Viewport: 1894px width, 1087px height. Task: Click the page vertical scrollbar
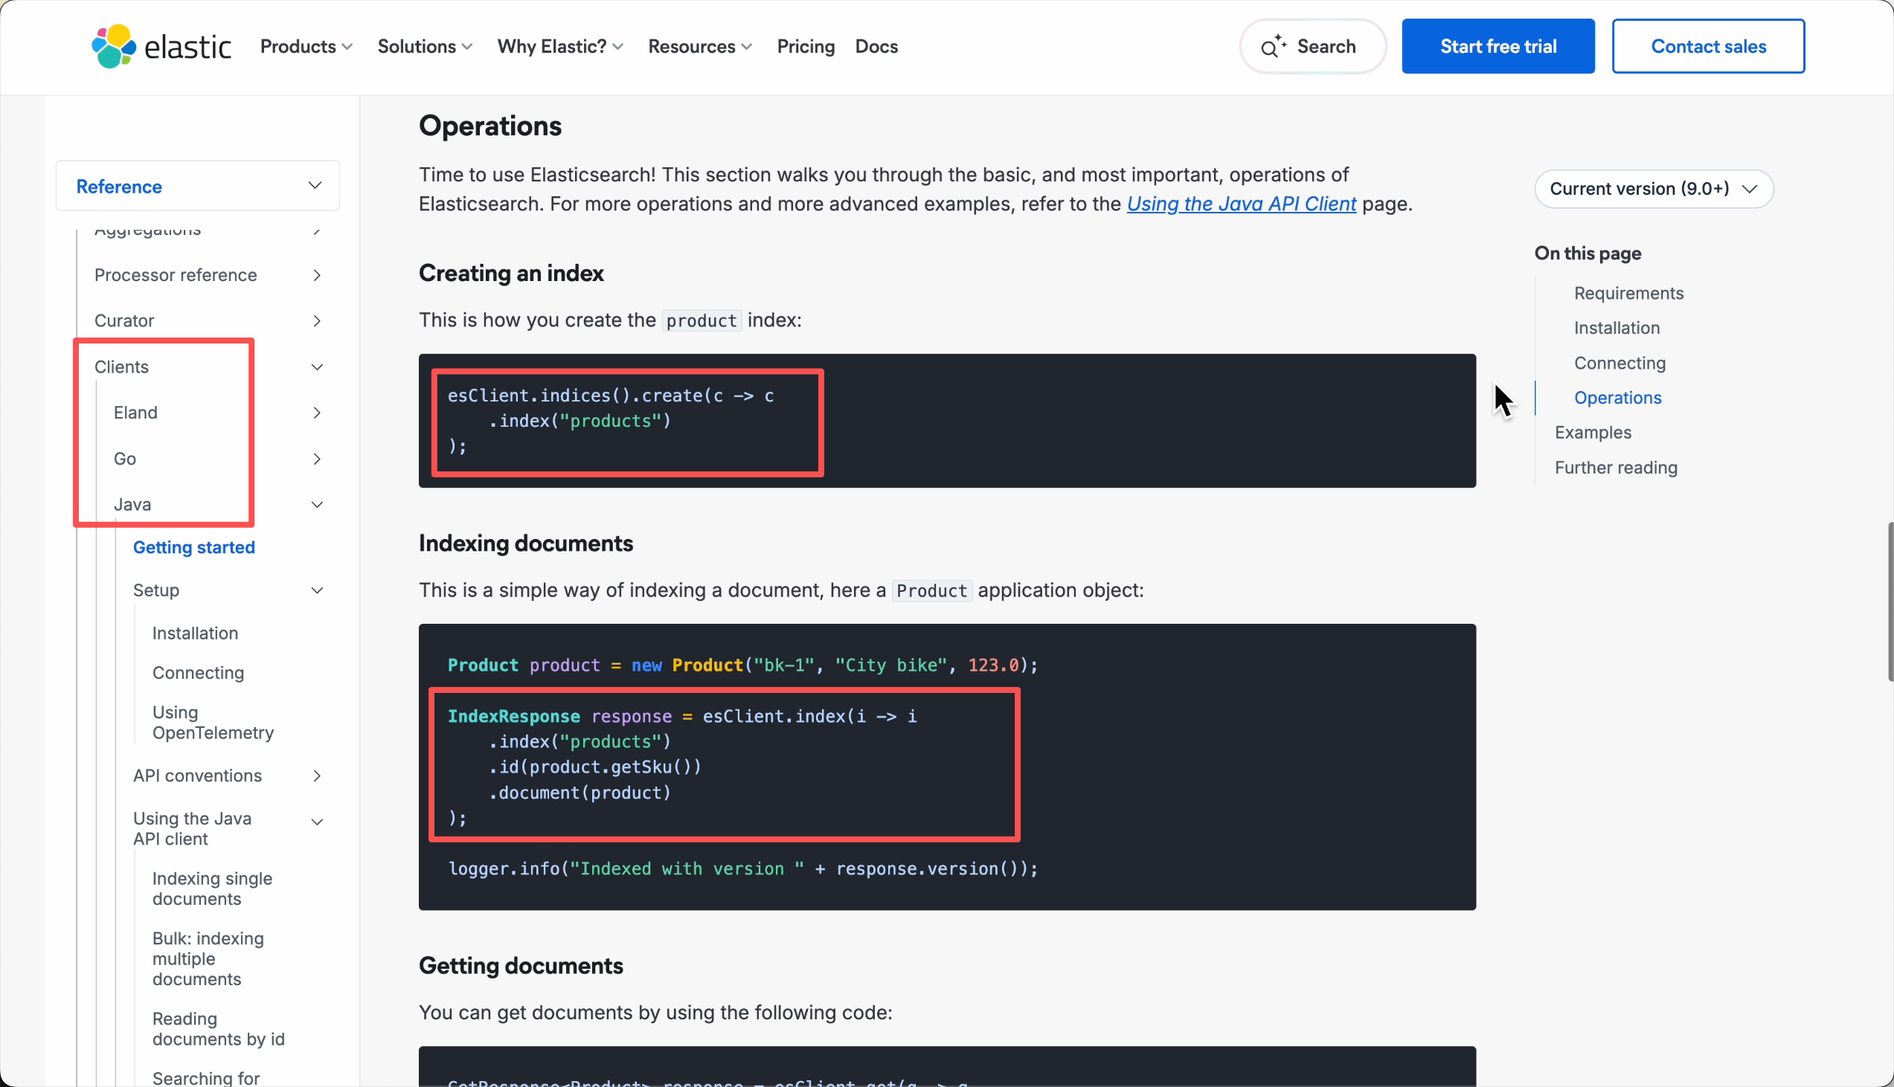point(1890,601)
